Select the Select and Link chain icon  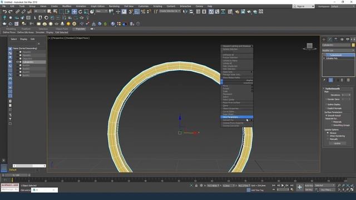click(x=17, y=12)
